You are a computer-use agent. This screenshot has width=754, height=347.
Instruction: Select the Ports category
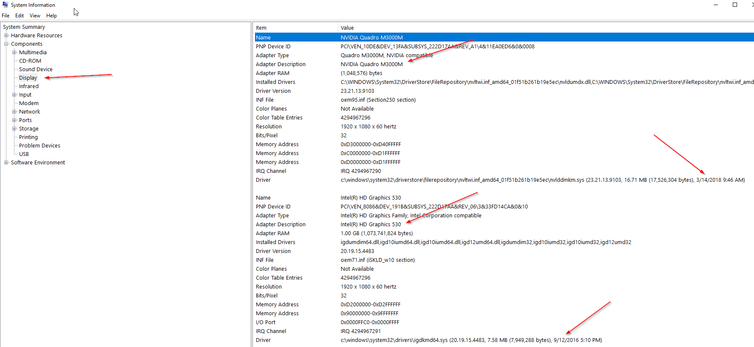coord(25,120)
